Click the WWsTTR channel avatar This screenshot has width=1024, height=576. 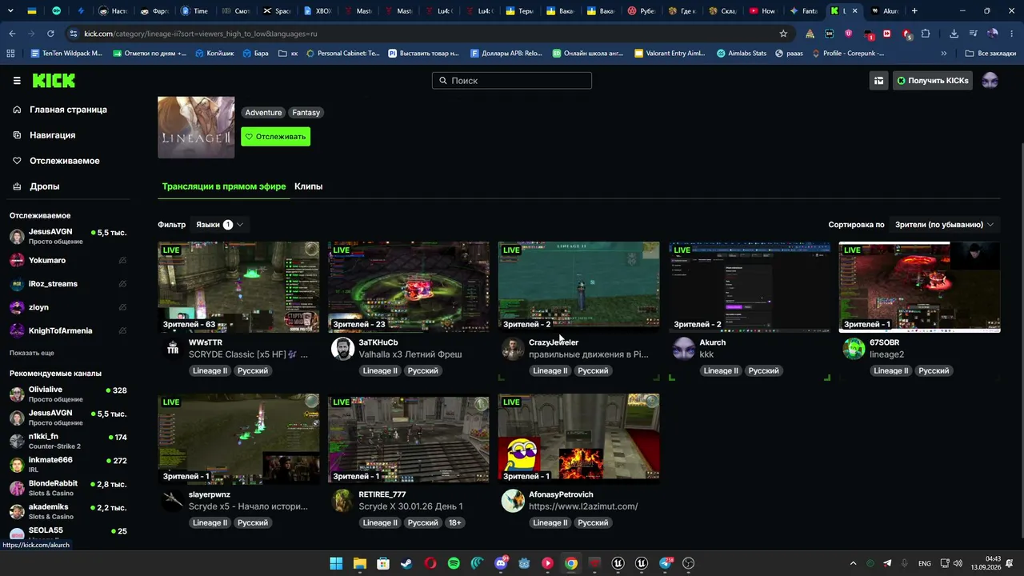(x=172, y=348)
